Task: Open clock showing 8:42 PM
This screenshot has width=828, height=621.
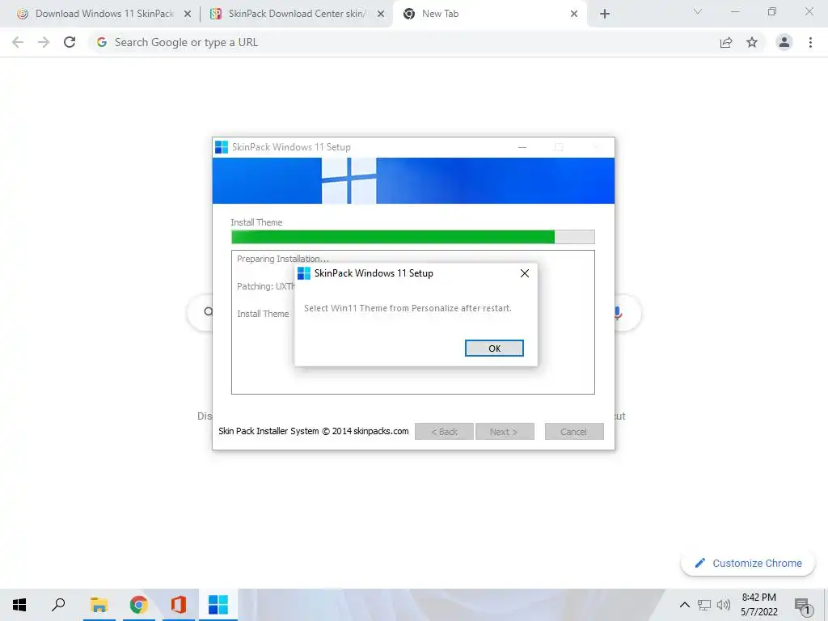Action: pyautogui.click(x=758, y=605)
